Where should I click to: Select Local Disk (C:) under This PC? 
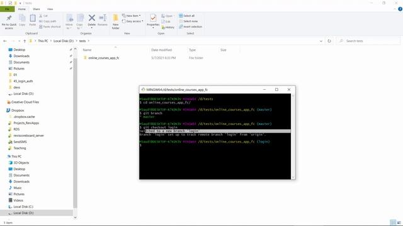click(x=23, y=207)
